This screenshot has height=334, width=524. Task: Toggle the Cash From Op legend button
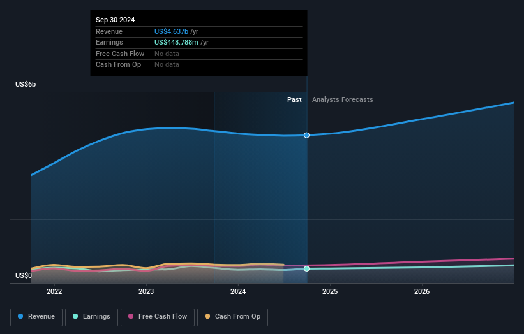pos(232,317)
